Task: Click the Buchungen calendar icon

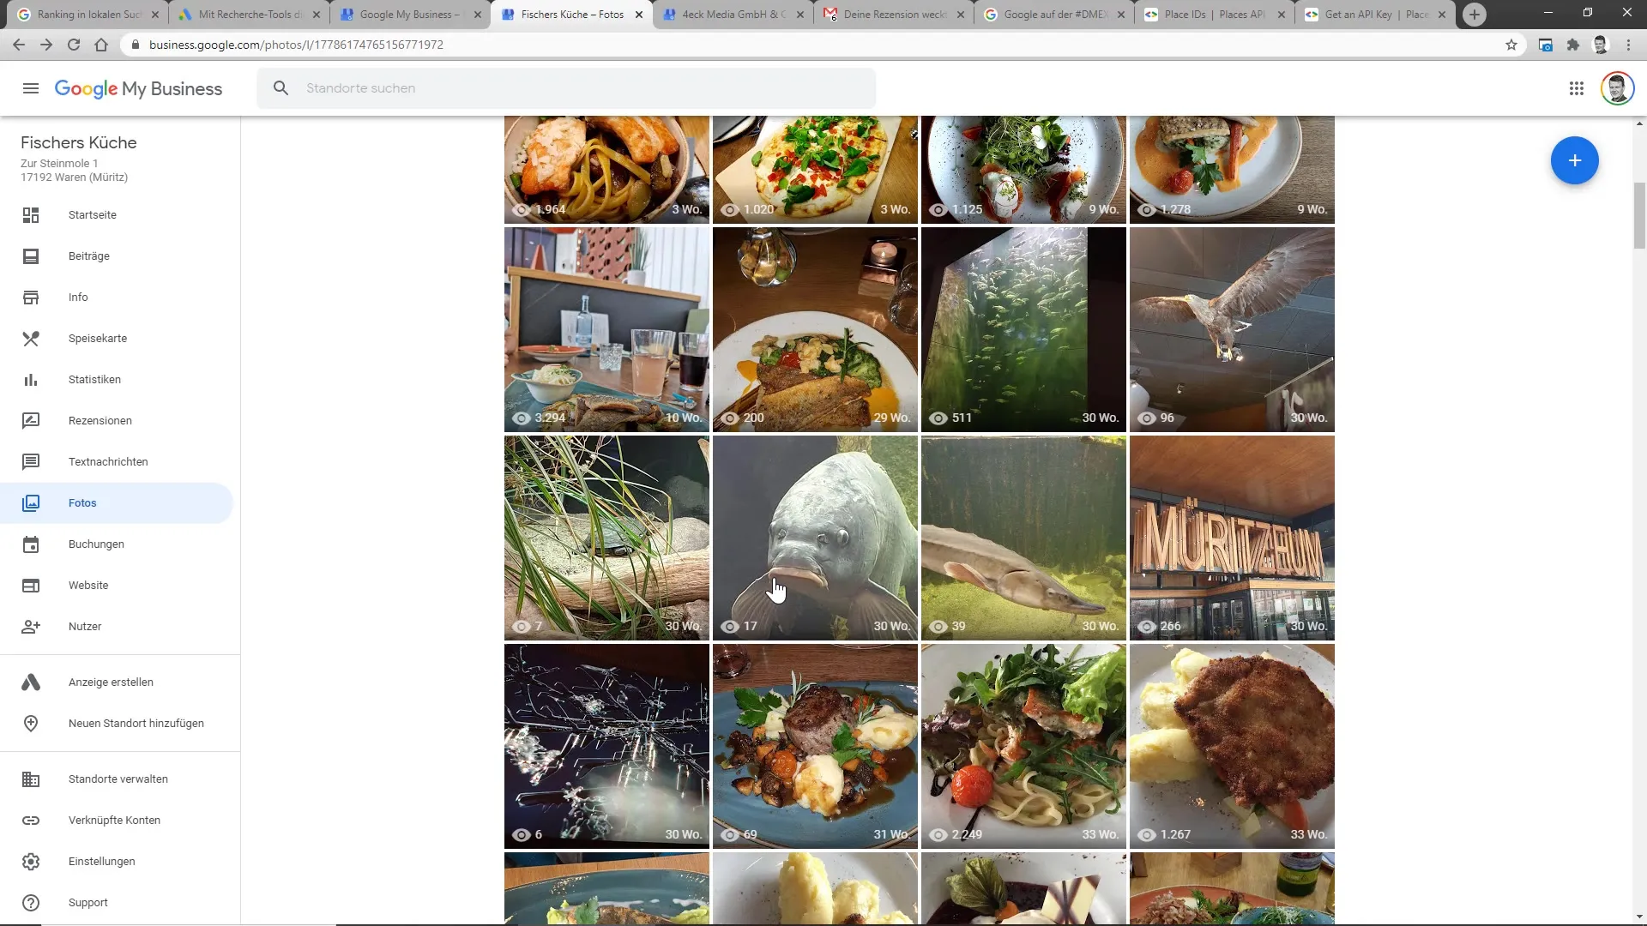Action: pyautogui.click(x=31, y=544)
